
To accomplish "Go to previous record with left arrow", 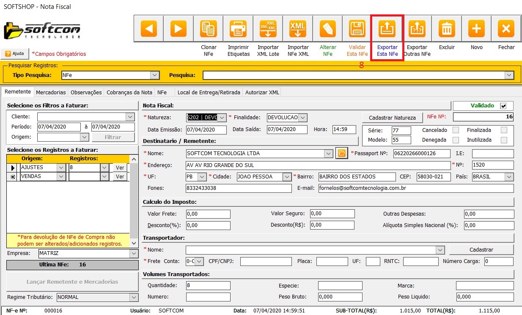I will tap(149, 29).
